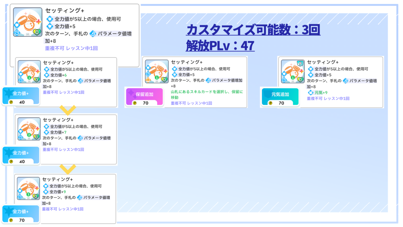
Task: Select the card icon in the 全力値+7 card
Action: tap(29, 129)
